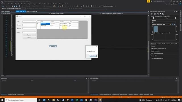The width and height of the screenshot is (182, 102).
Task: Open the CRUDCSHARP2.Form1 class navigation dropdown
Action: click(x=75, y=13)
